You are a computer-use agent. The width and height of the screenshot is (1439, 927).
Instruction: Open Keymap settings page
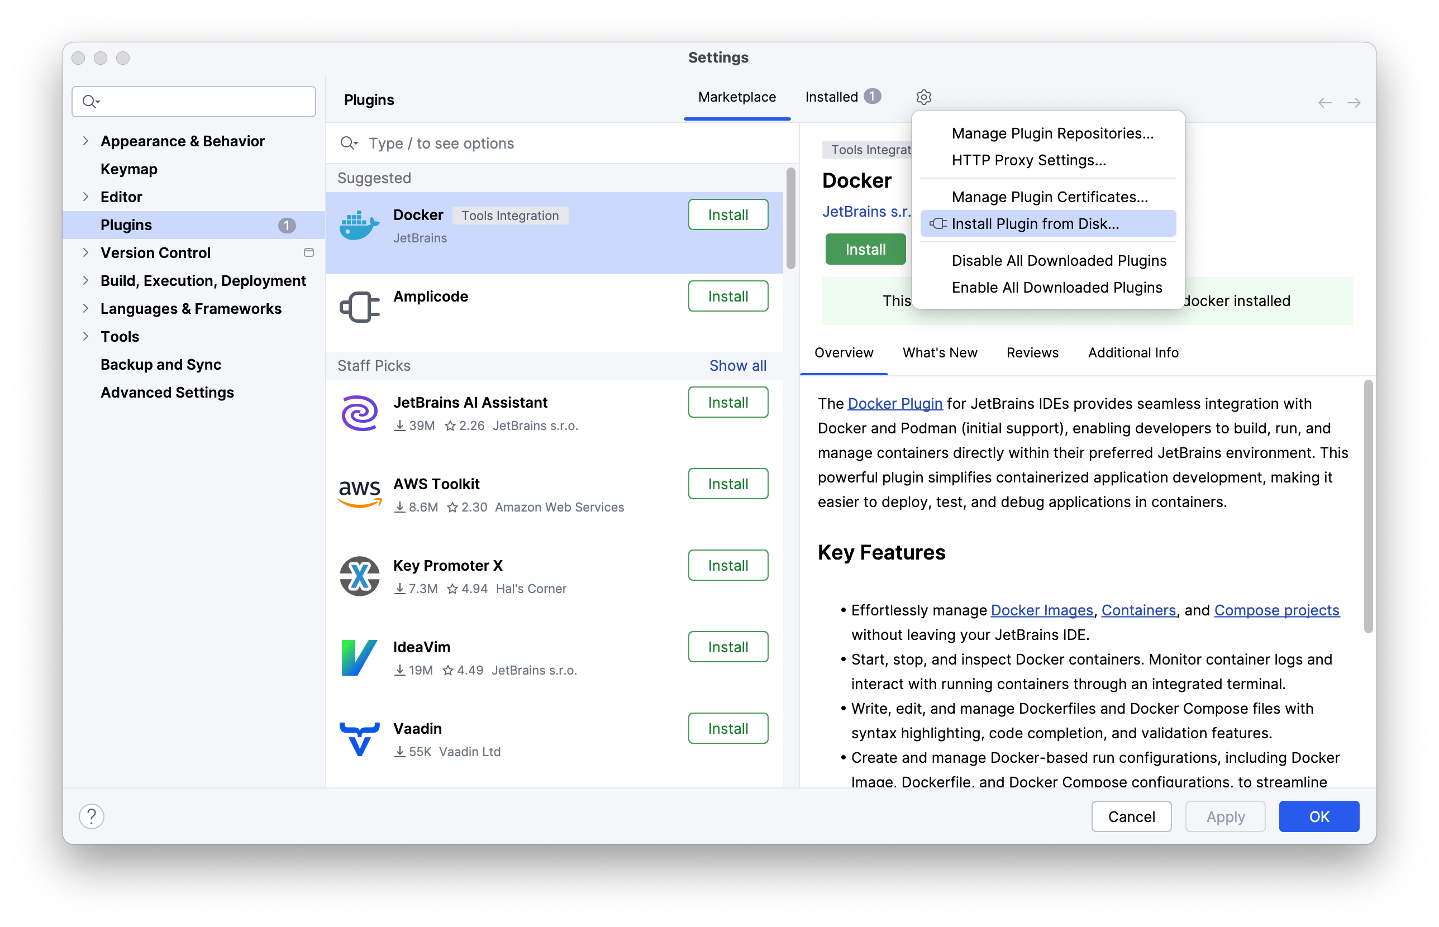pos(129,169)
